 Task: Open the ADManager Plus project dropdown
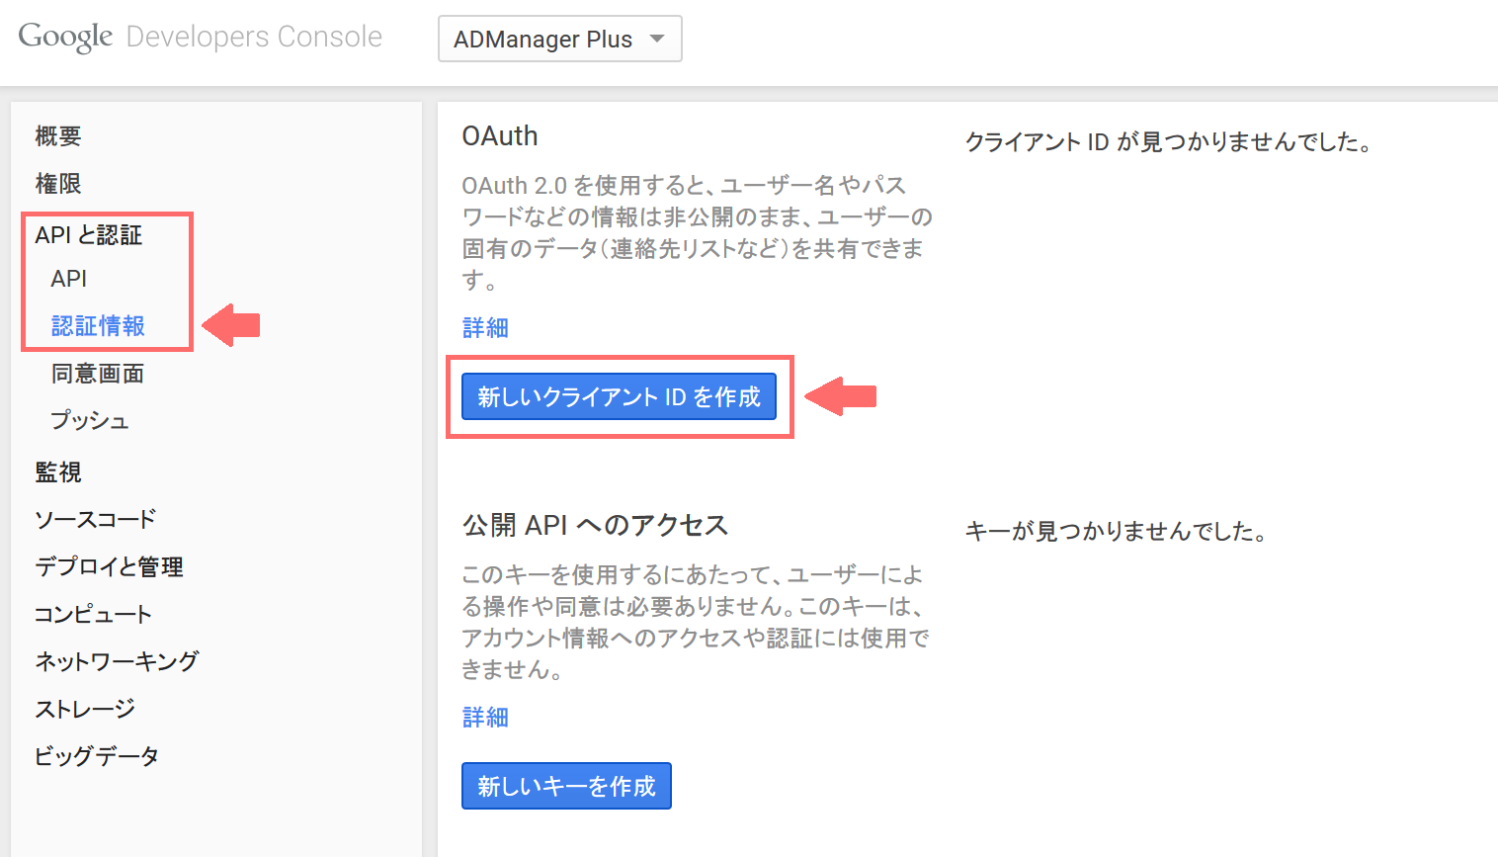point(559,39)
